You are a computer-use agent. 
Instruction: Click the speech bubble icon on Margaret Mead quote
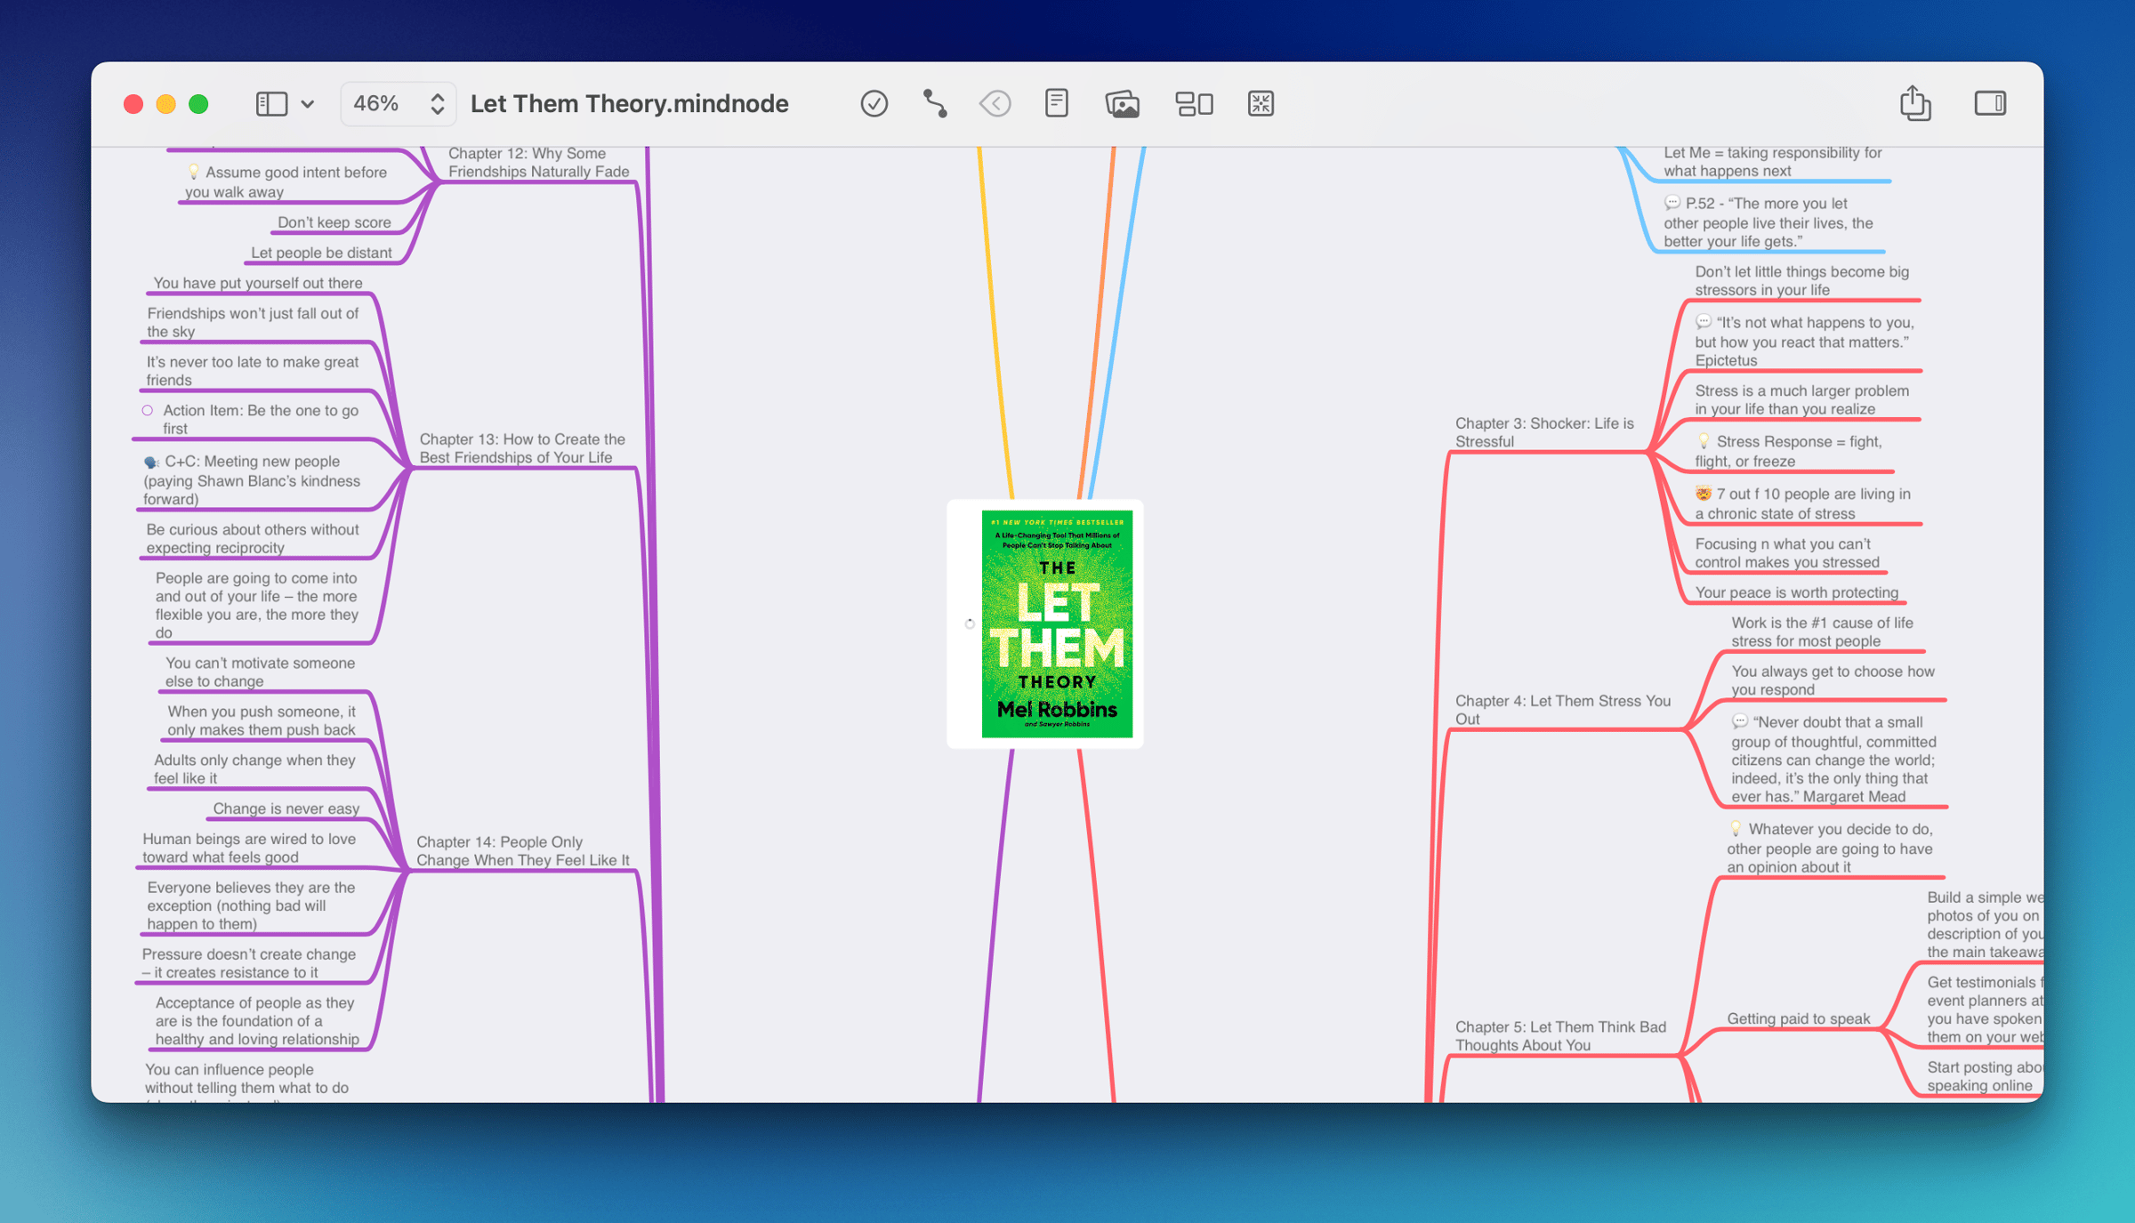[1740, 721]
